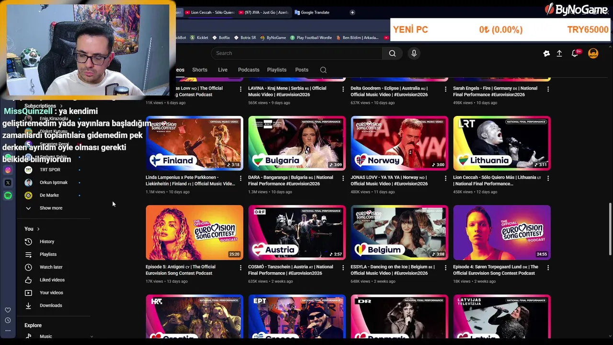Open Spotify from the browser sidebar
The image size is (613, 345).
(8, 195)
